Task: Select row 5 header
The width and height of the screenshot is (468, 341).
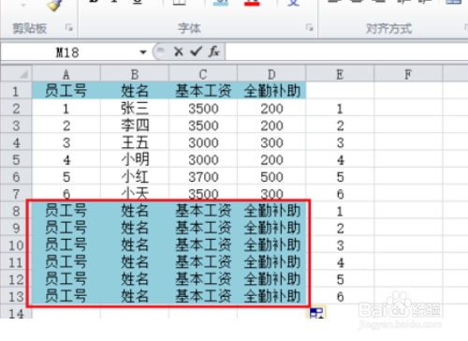Action: pyautogui.click(x=16, y=159)
